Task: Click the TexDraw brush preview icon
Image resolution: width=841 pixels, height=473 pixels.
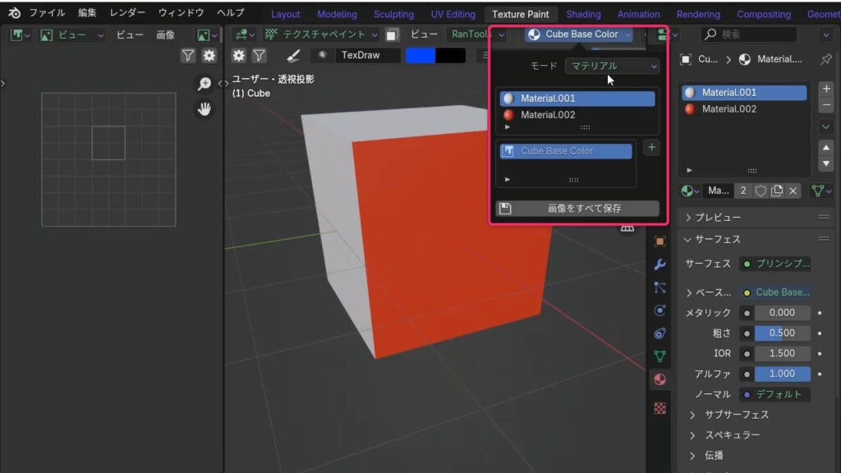Action: (322, 55)
